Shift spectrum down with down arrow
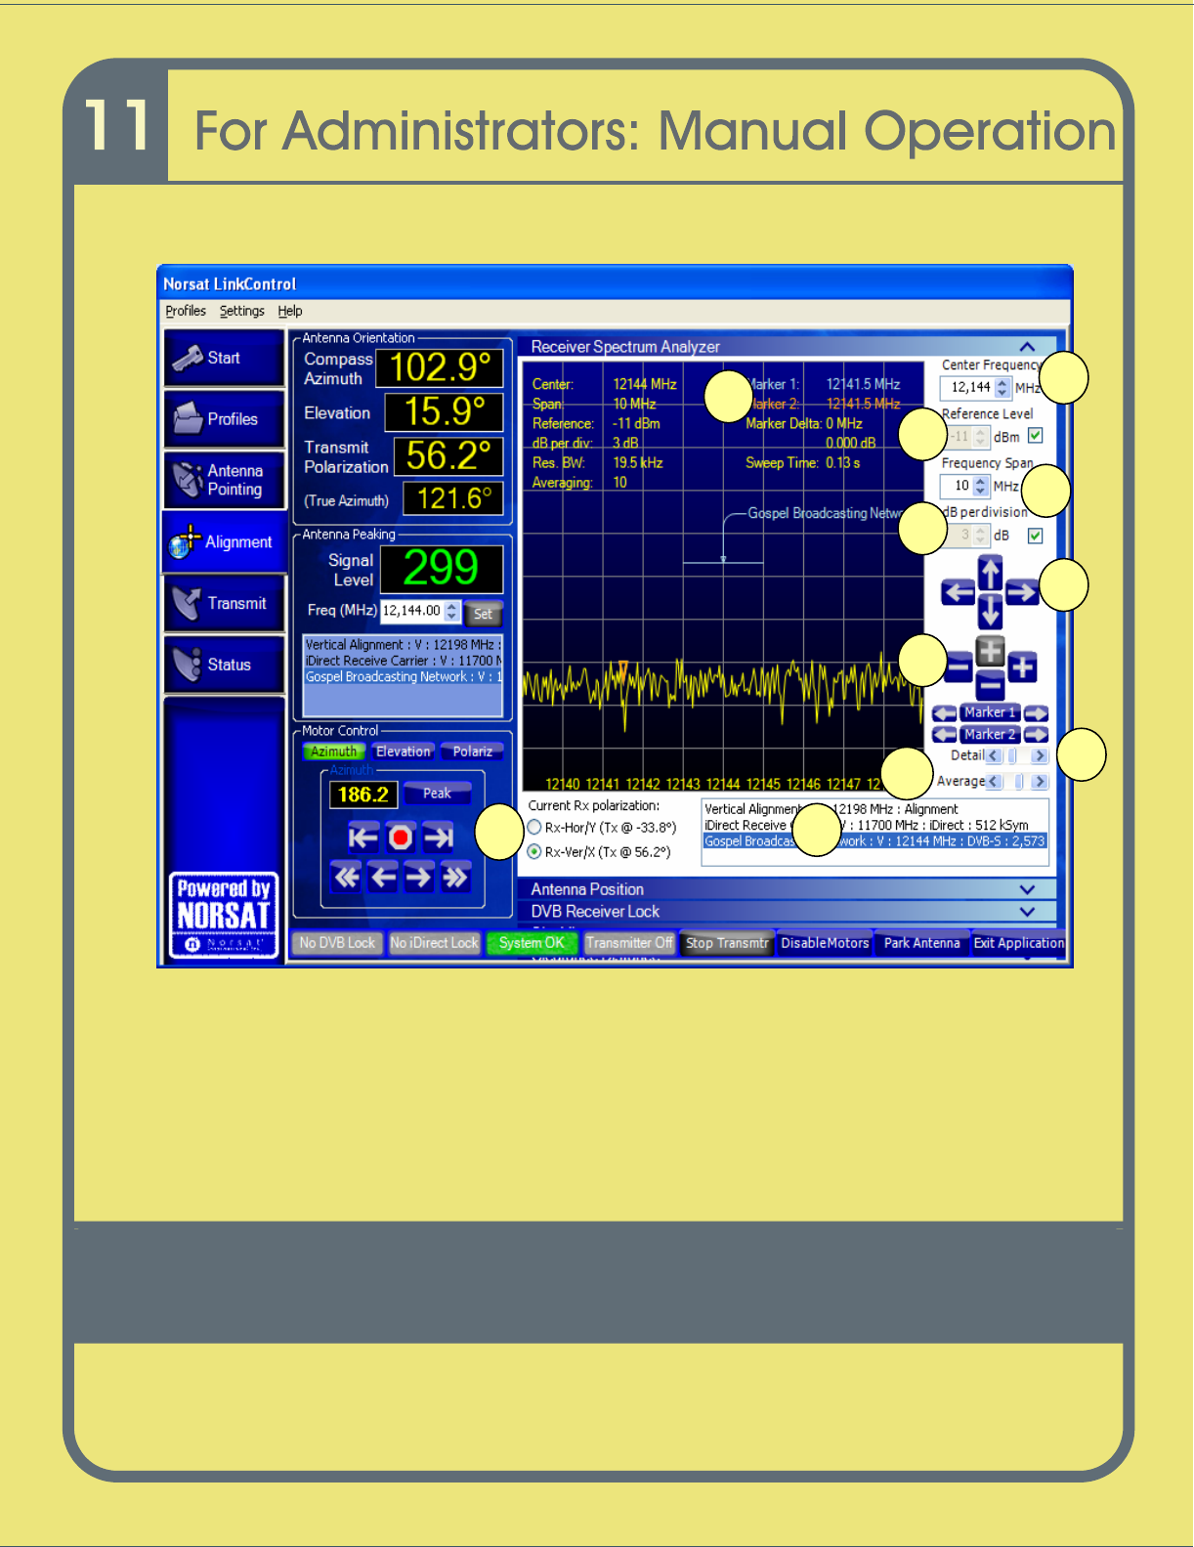1194x1547 pixels. [990, 612]
